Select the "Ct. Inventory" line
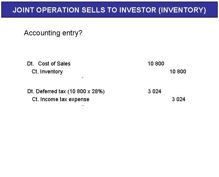This screenshot has height=177, width=219. coord(47,72)
